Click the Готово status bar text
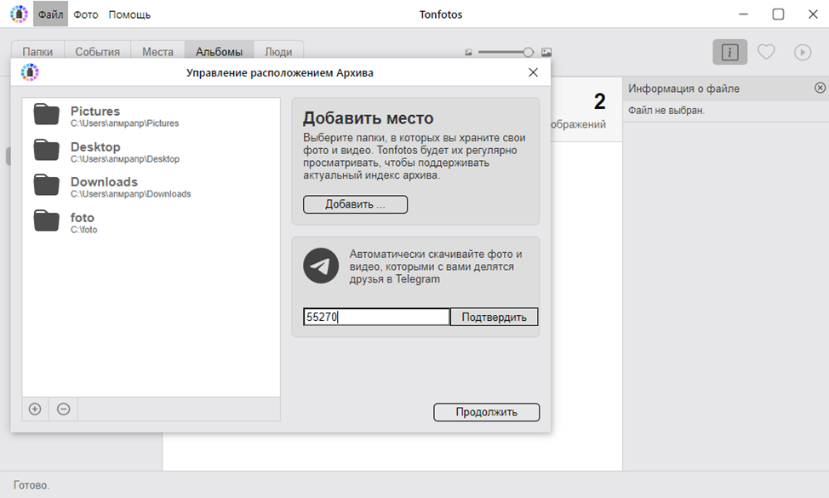This screenshot has height=498, width=829. point(31,484)
